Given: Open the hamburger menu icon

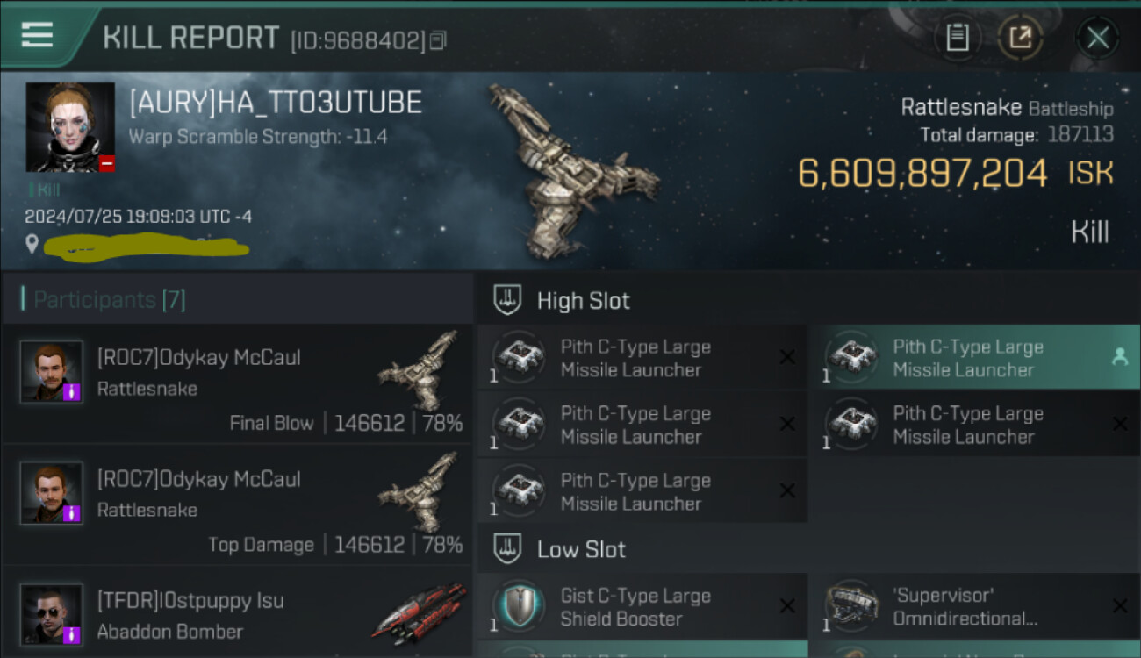Looking at the screenshot, I should pos(37,35).
